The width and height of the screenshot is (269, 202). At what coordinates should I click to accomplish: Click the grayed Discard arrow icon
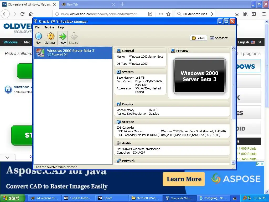[x=74, y=36]
